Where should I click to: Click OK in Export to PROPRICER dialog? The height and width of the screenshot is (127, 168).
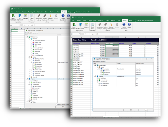131,110
